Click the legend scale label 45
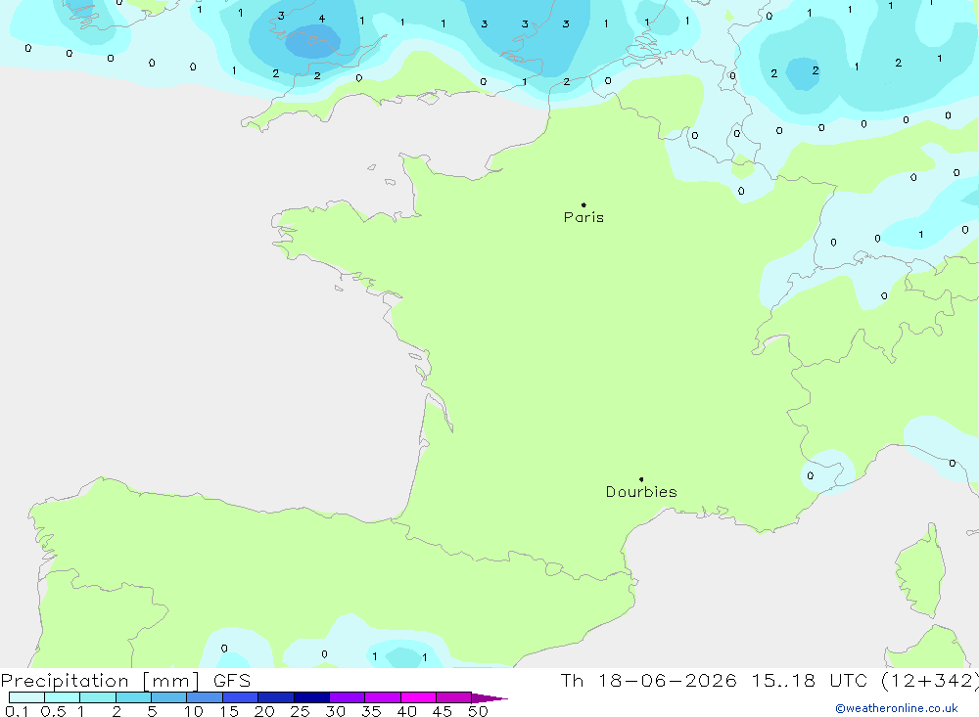 click(x=443, y=711)
